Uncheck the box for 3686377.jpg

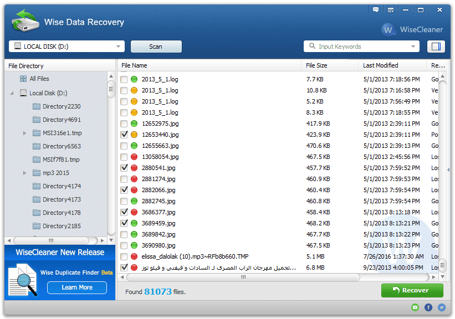124,212
